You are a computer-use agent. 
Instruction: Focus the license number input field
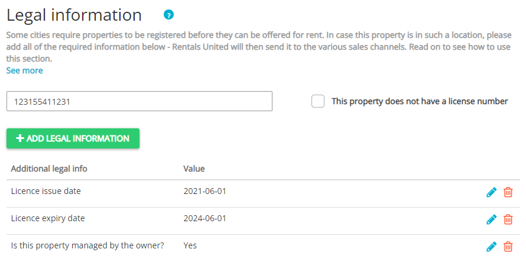139,101
